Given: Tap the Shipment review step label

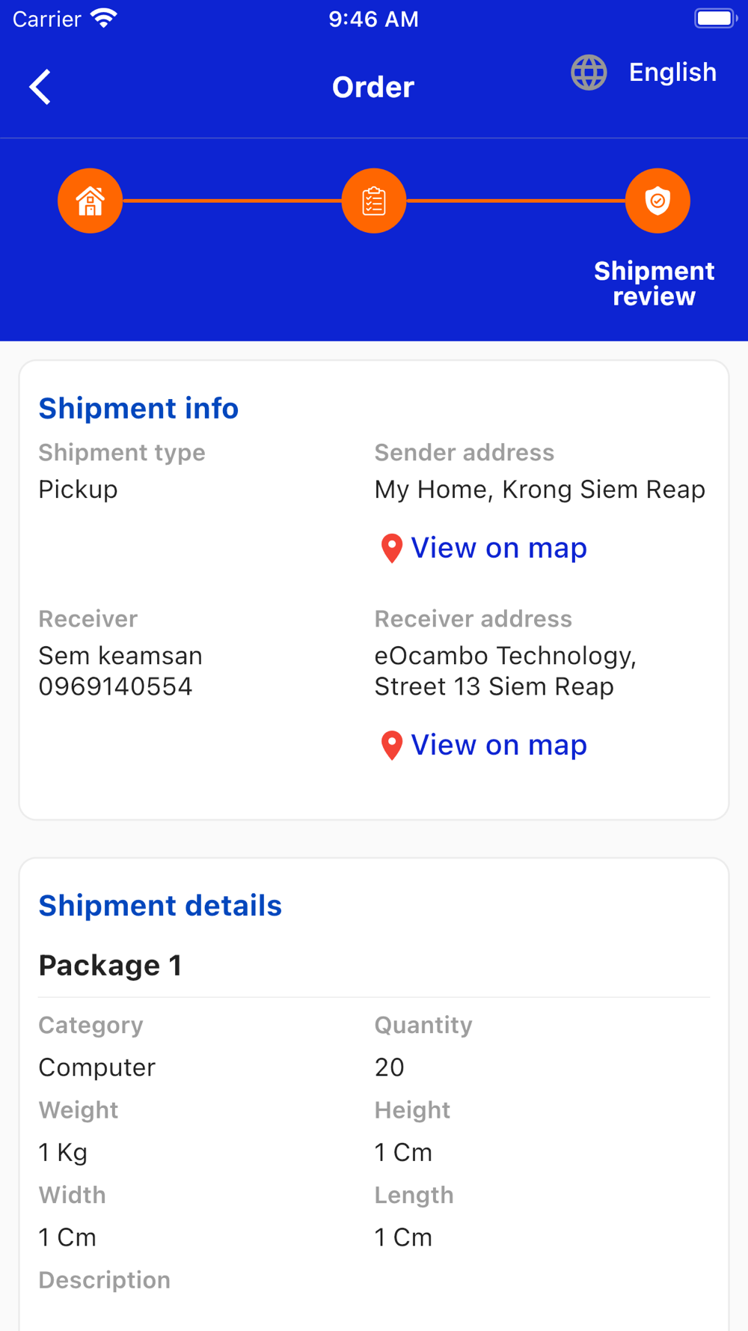Looking at the screenshot, I should (x=654, y=284).
